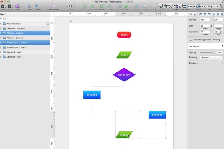Click the Flatten toolbar icon
The height and width of the screenshot is (149, 224).
(109, 7)
